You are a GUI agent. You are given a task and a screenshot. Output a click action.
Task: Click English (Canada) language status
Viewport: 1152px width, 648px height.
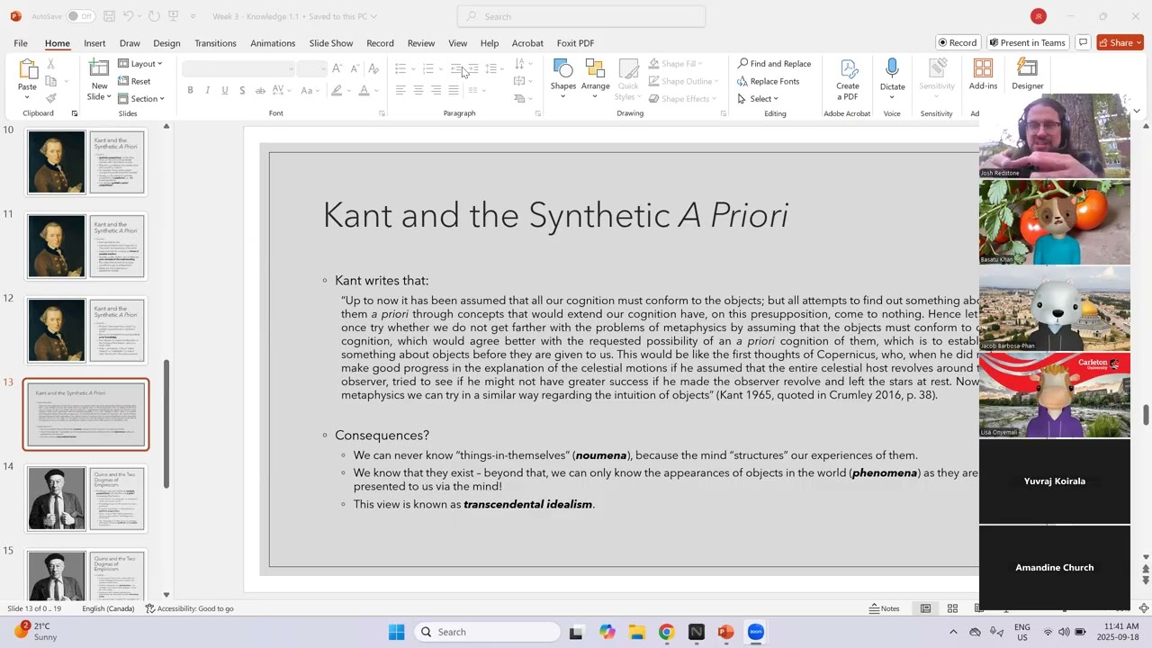click(108, 608)
